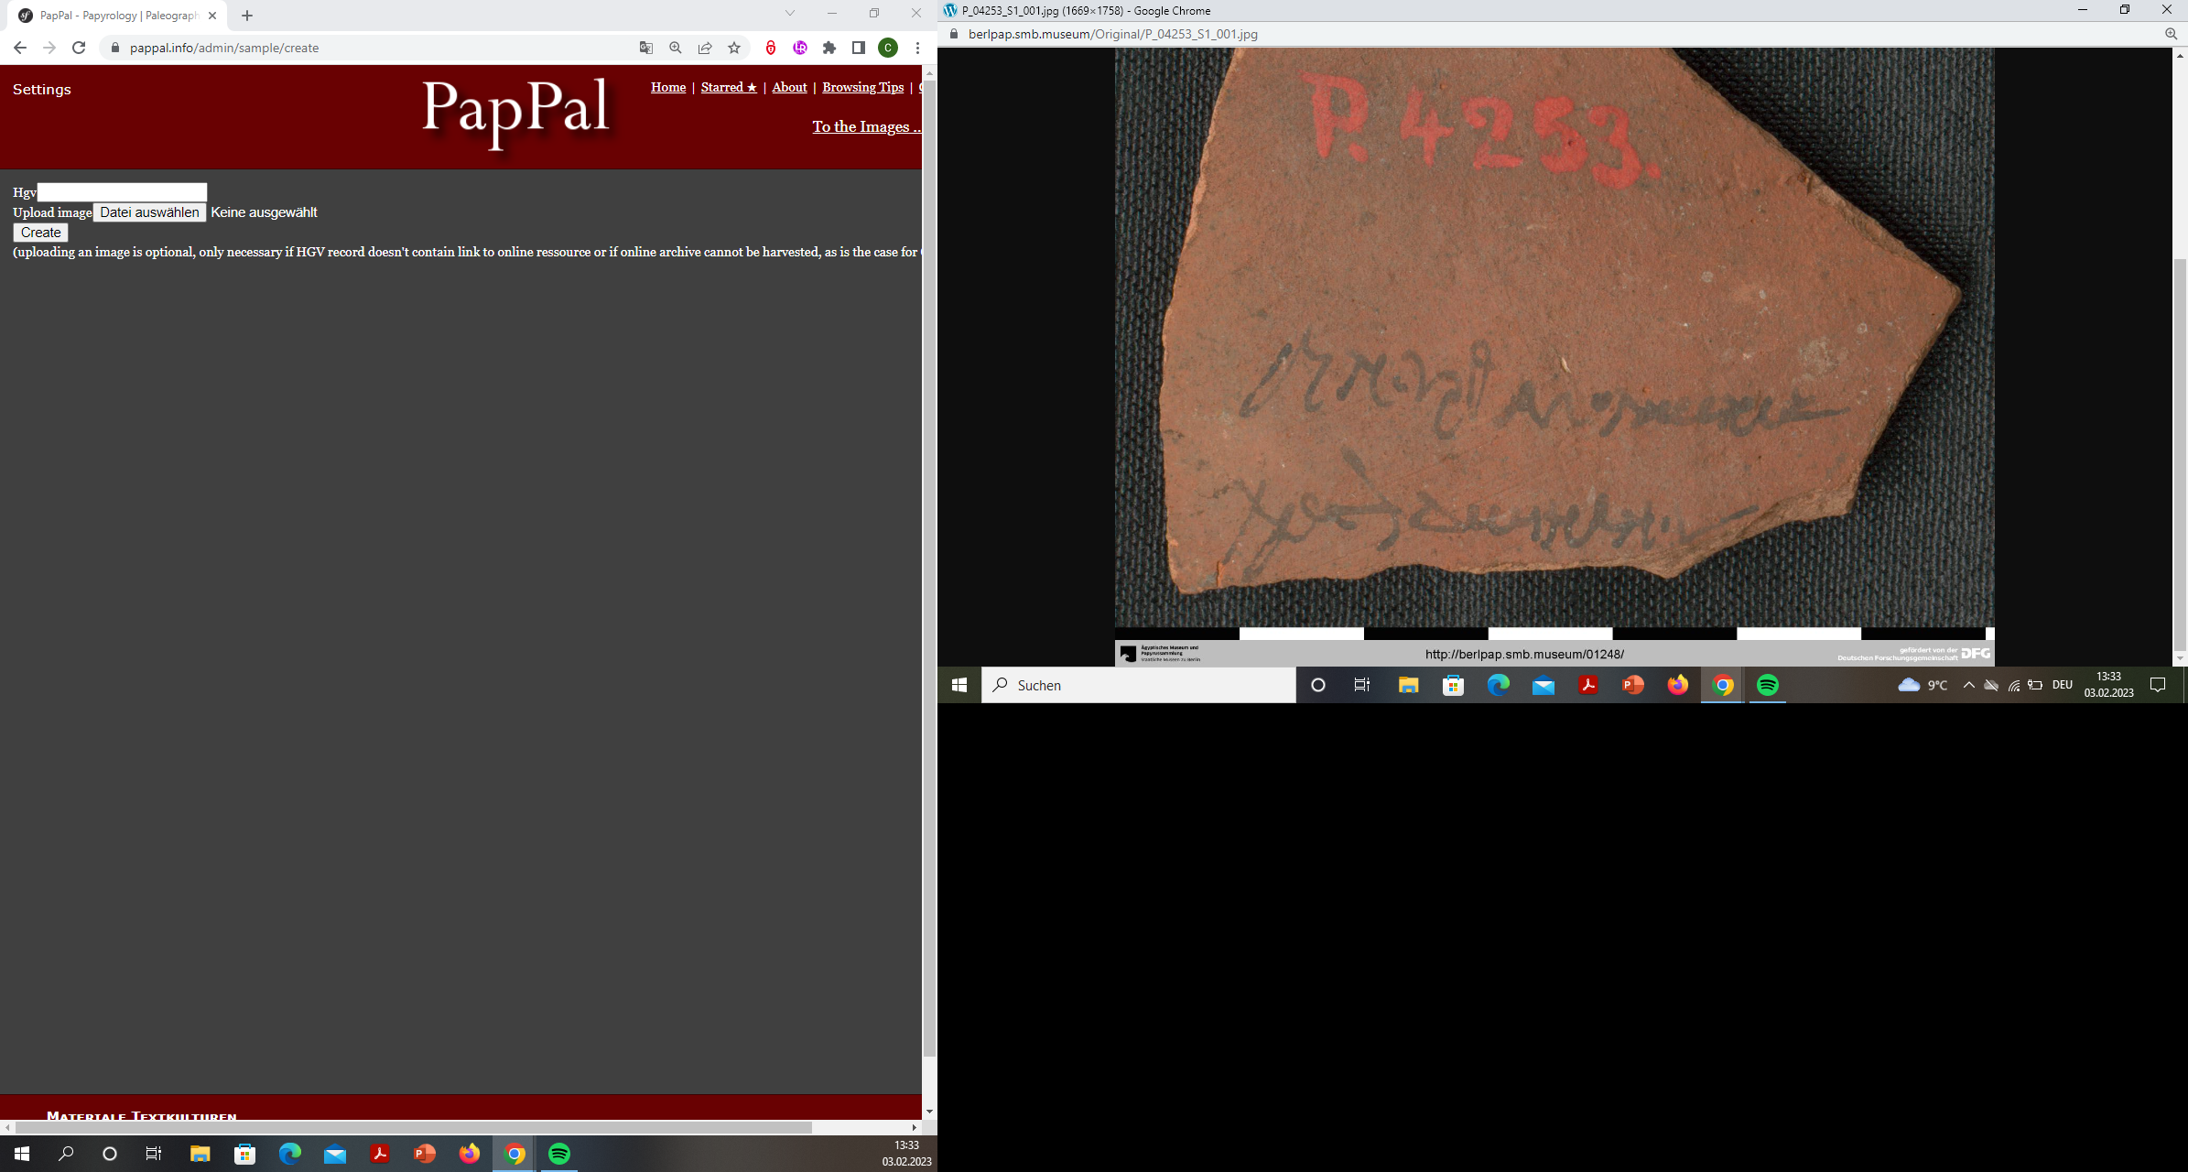Select the PapPal - Papyrology tab

117,16
